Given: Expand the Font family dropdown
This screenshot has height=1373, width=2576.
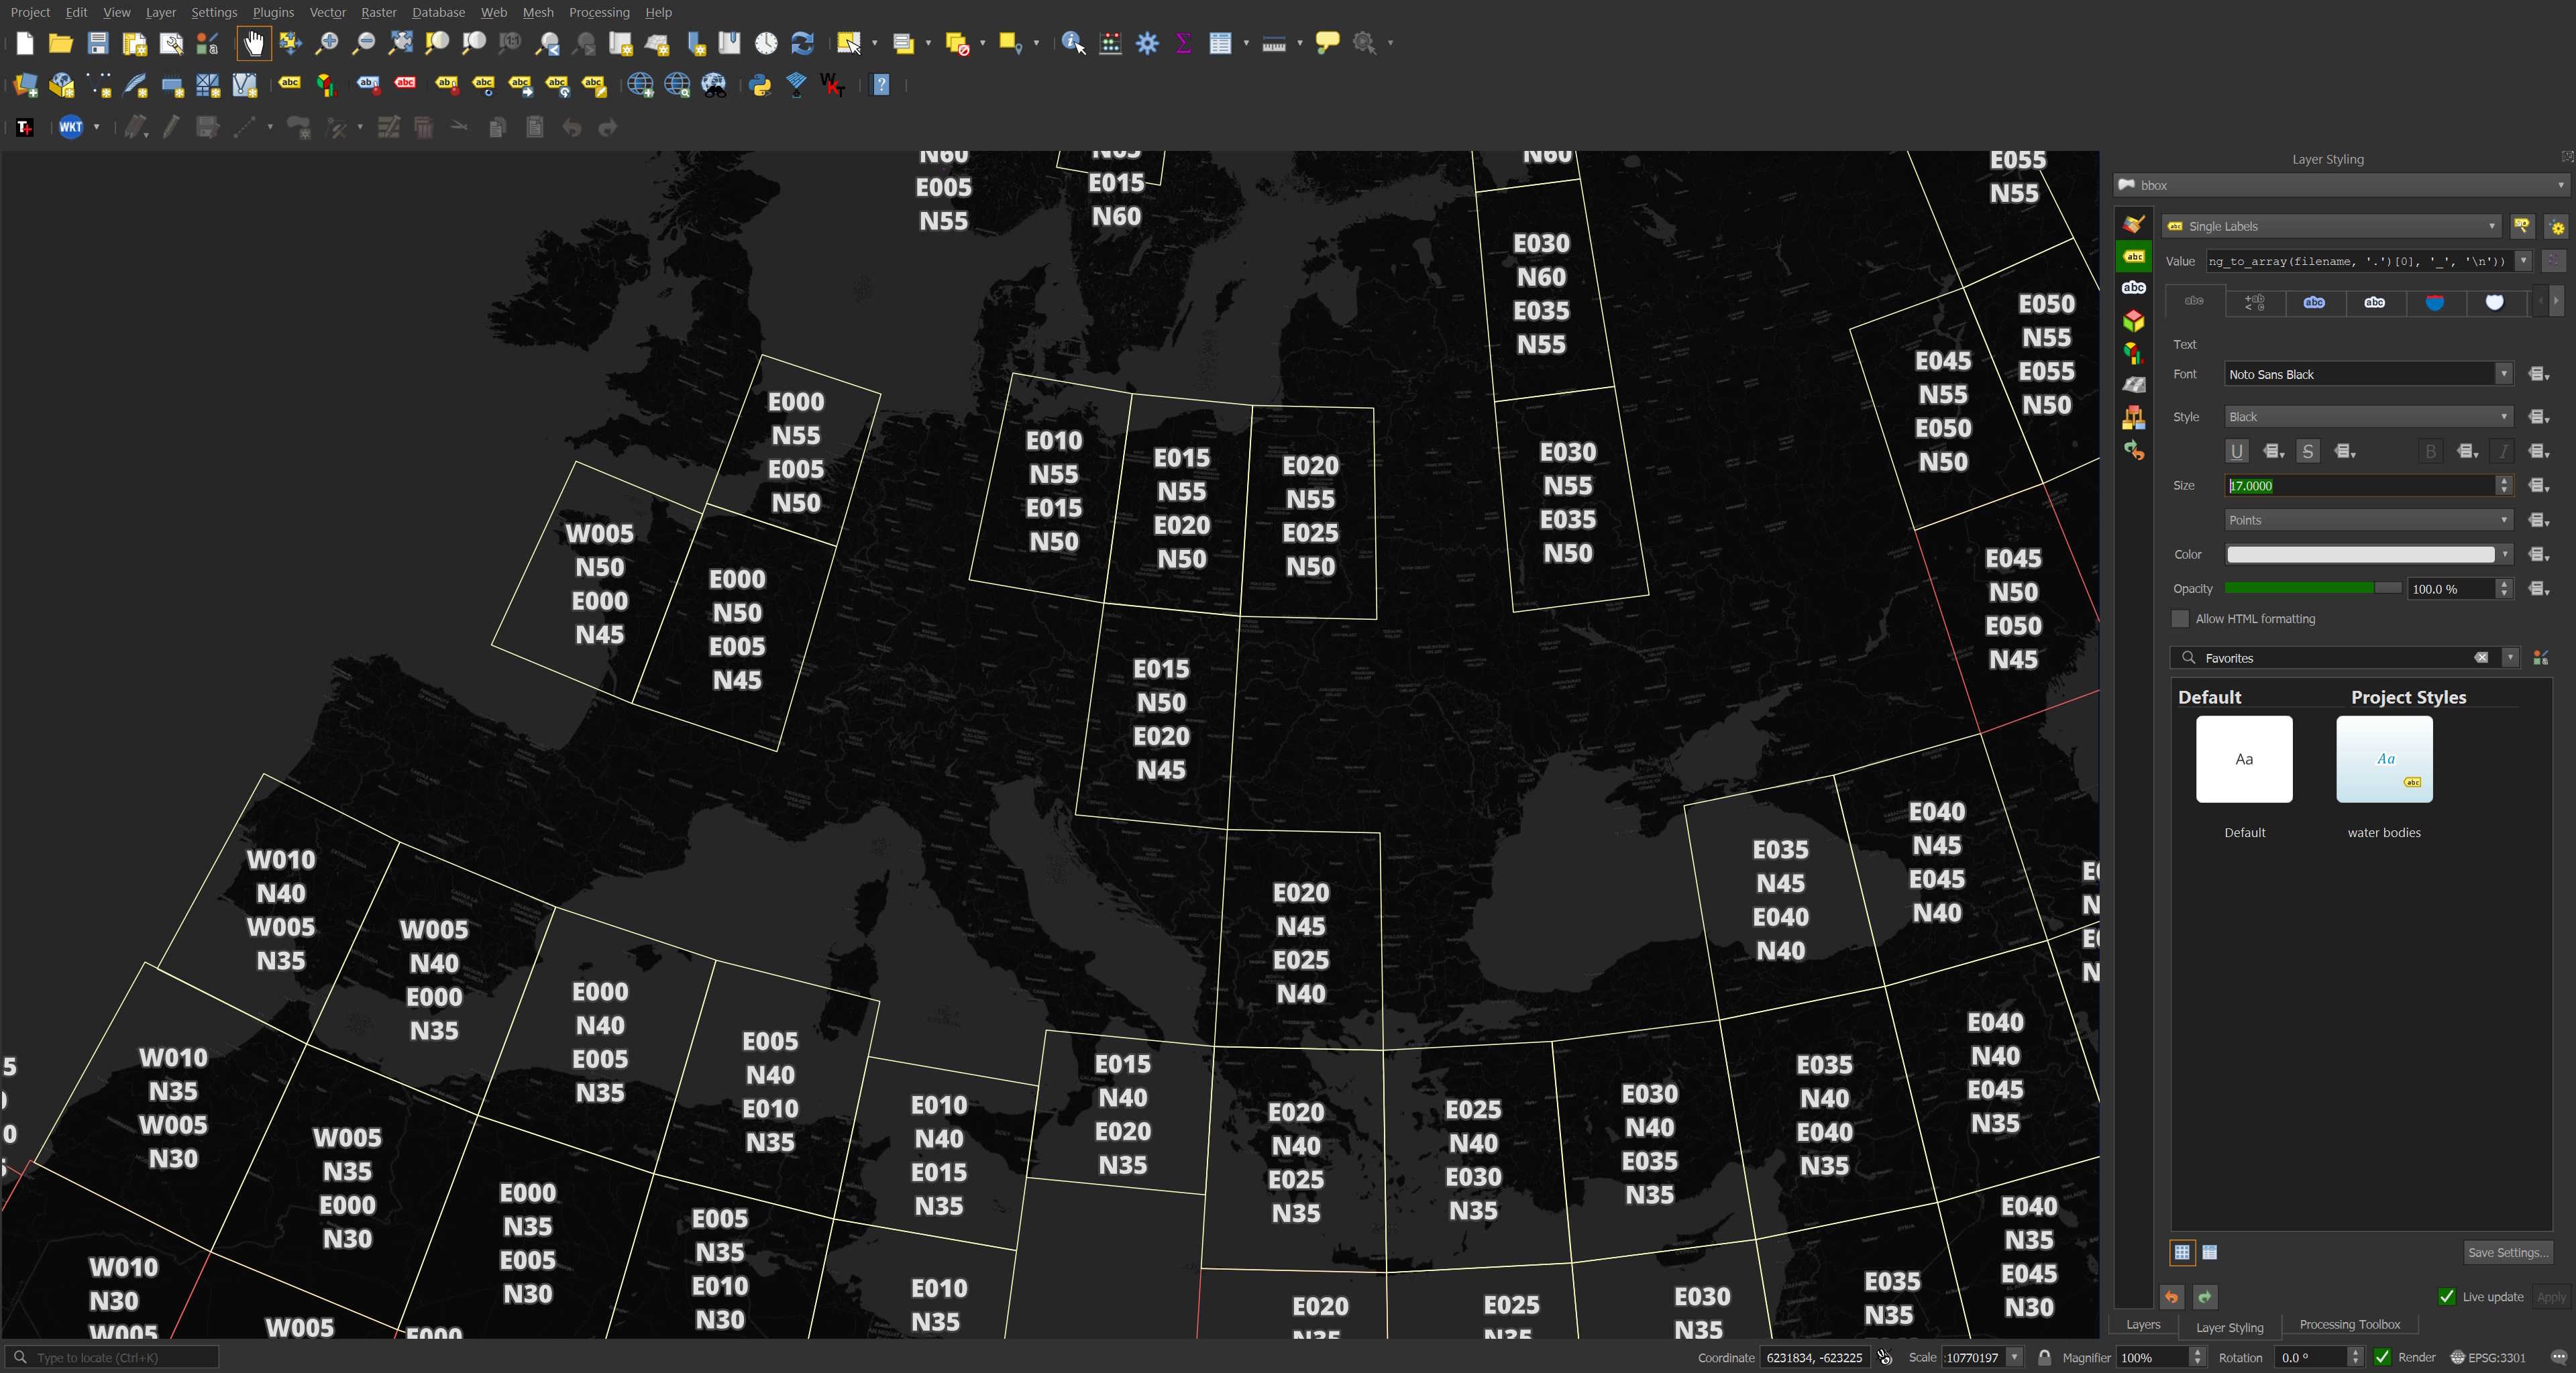Looking at the screenshot, I should pos(2503,374).
